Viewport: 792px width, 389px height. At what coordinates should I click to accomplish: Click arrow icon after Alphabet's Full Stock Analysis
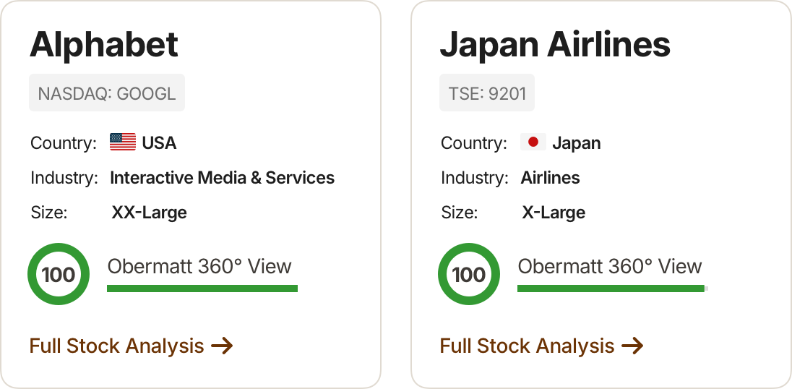(223, 346)
